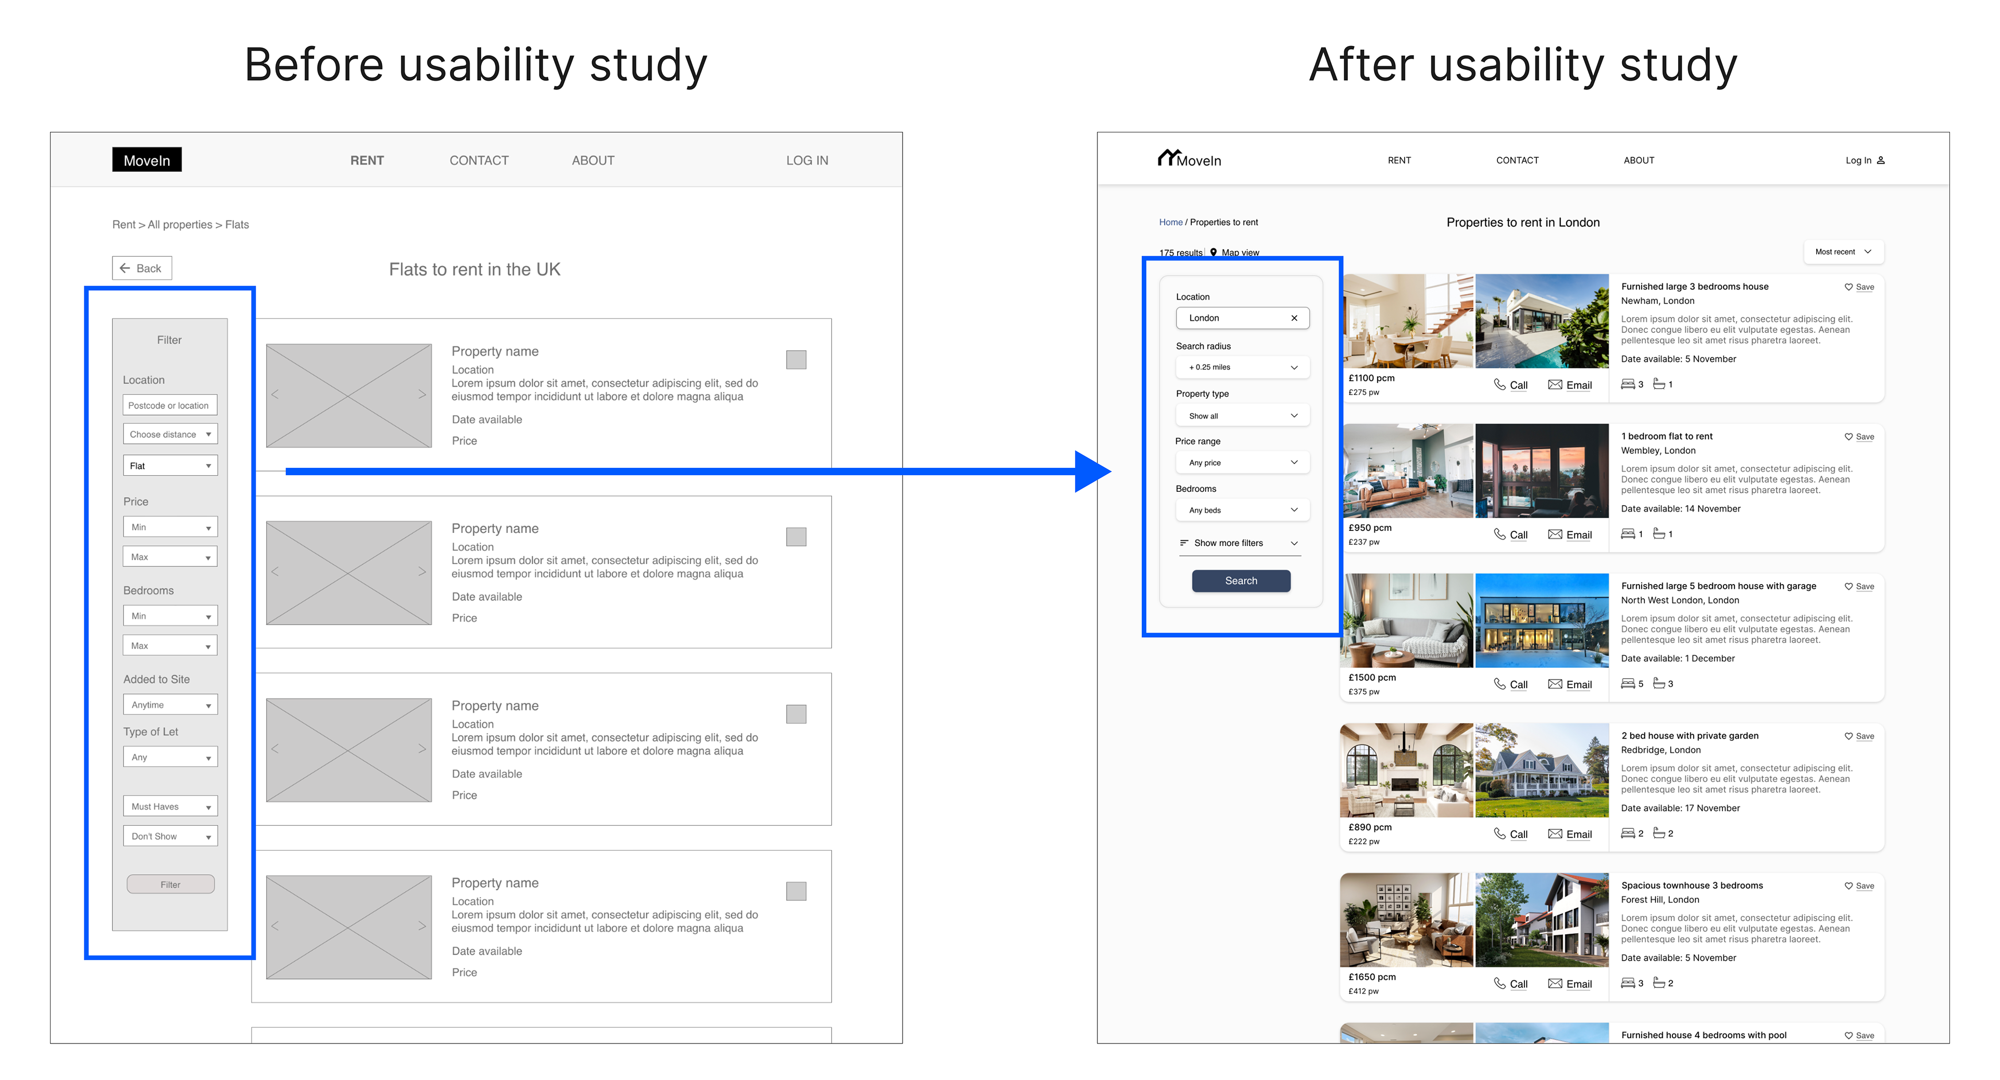
Task: Open the Any beds dropdown
Action: [1242, 510]
